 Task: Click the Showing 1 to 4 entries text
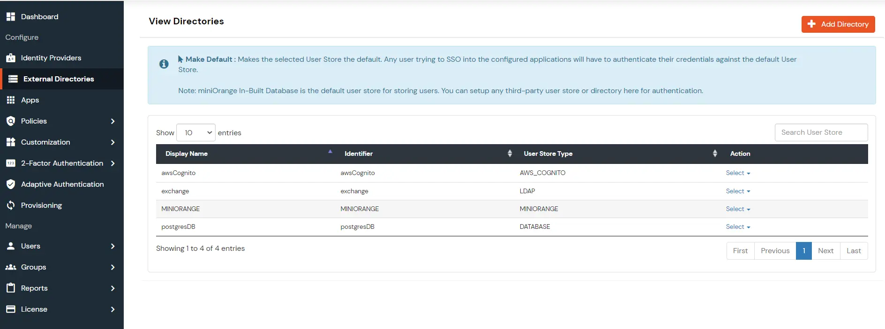click(x=201, y=249)
